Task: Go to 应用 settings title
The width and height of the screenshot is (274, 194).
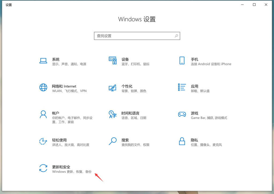Action: tap(195, 86)
